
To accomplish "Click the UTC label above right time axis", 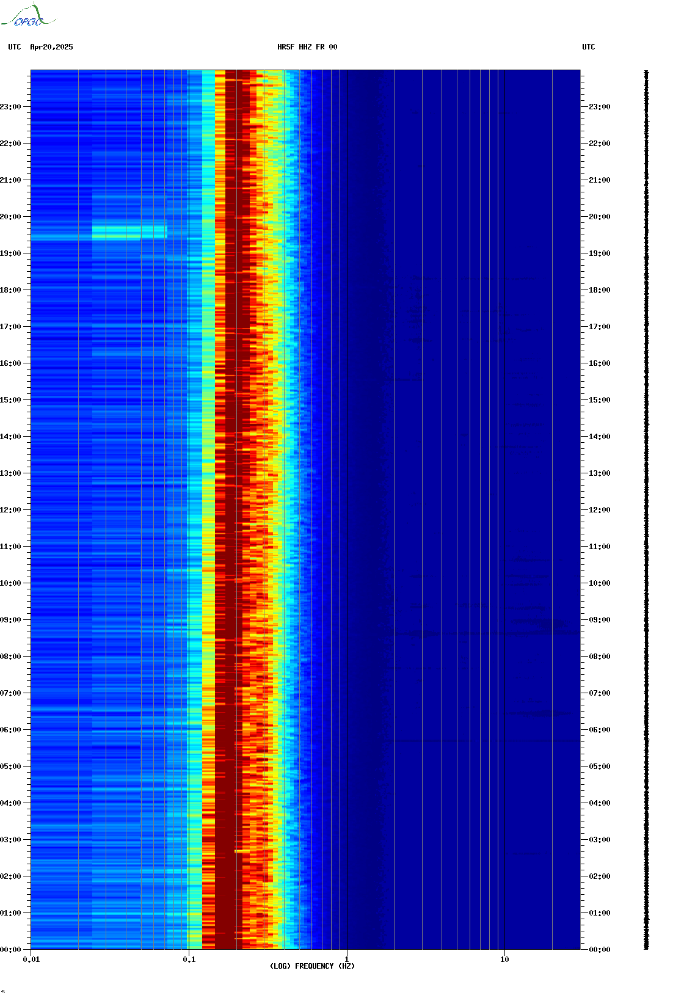I will pos(589,47).
